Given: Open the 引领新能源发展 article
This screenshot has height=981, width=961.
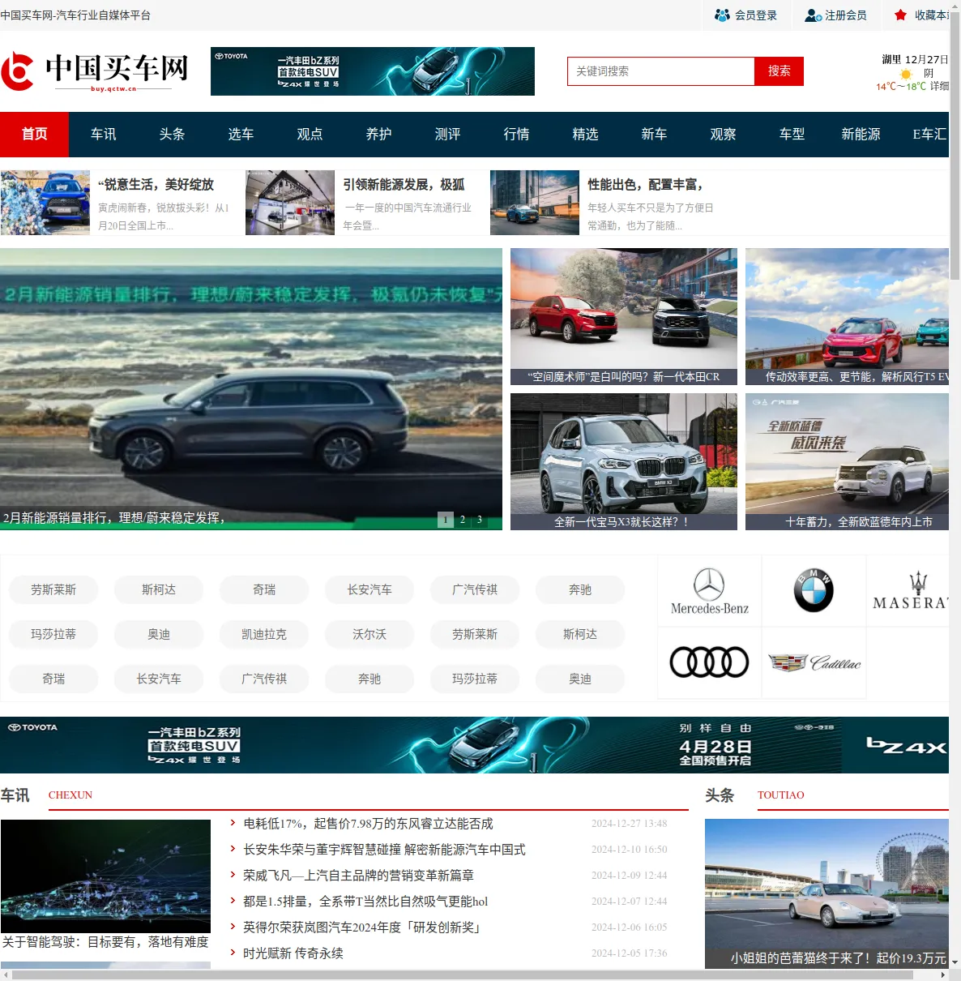Looking at the screenshot, I should coord(404,185).
